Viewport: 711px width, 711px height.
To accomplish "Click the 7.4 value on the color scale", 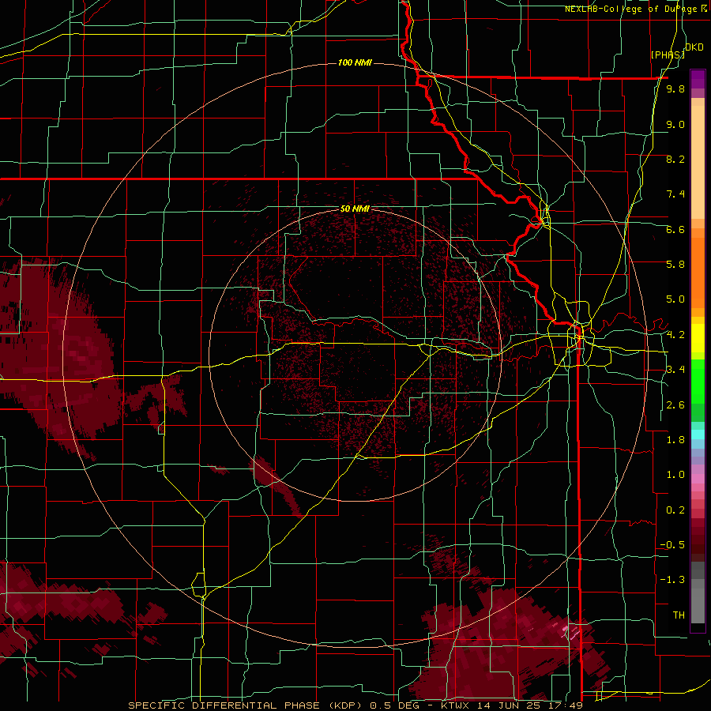I will pyautogui.click(x=675, y=194).
